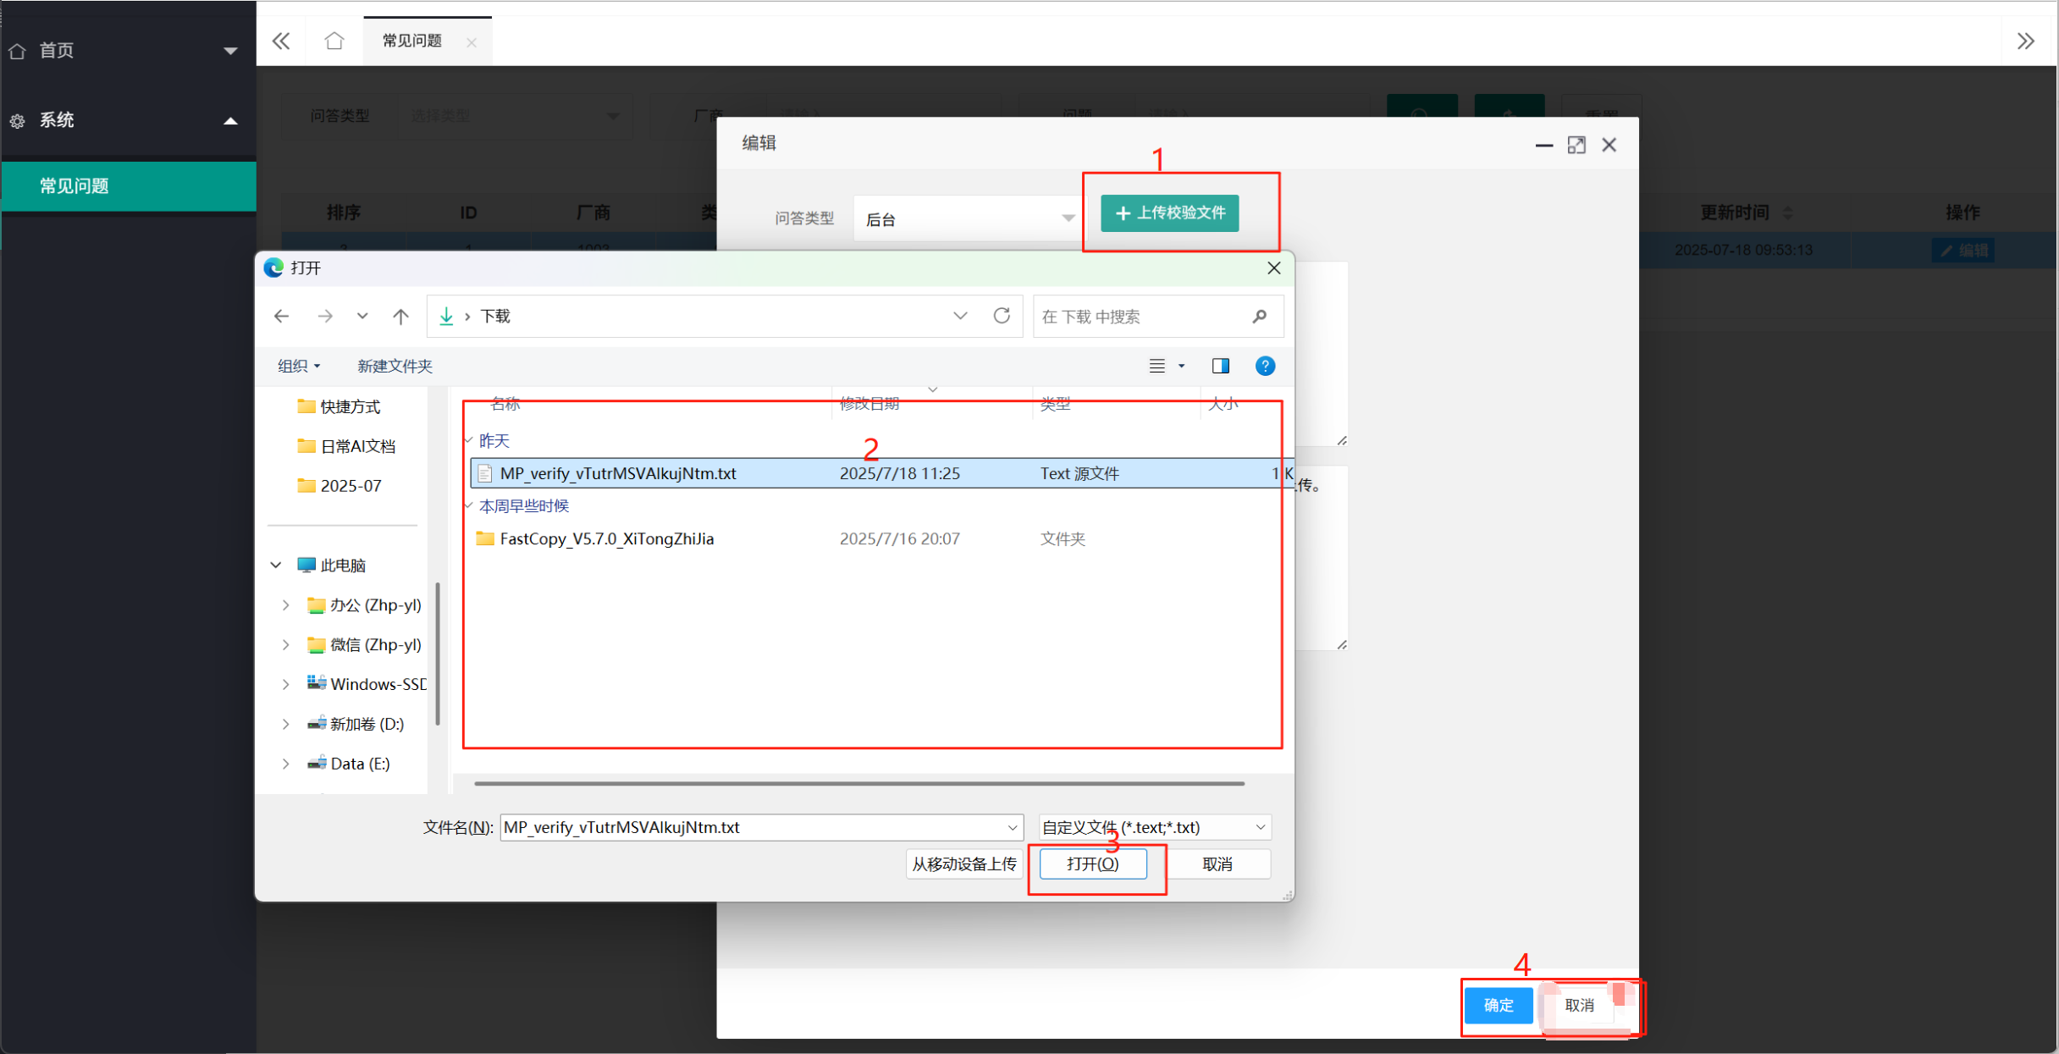
Task: Open file type filter dropdown
Action: point(1155,827)
